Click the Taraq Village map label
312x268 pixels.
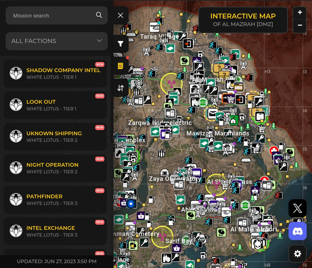(x=160, y=37)
